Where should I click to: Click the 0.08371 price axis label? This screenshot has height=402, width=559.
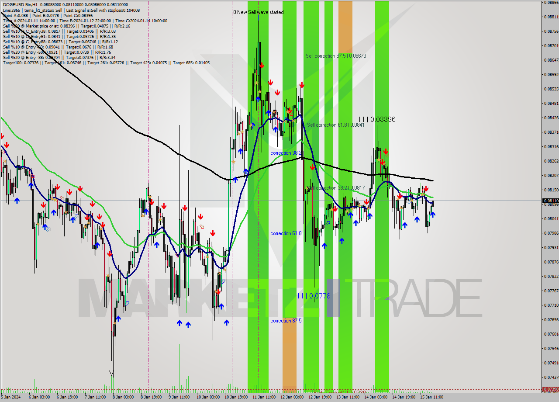(x=552, y=132)
